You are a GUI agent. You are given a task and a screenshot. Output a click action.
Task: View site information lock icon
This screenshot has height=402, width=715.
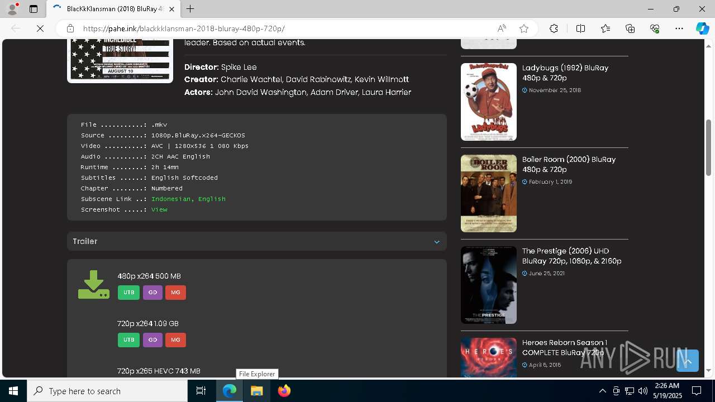[x=70, y=28]
